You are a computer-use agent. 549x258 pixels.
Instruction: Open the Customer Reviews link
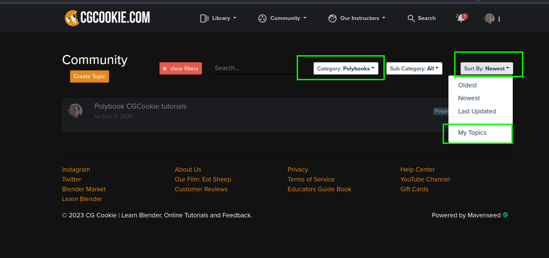click(201, 189)
